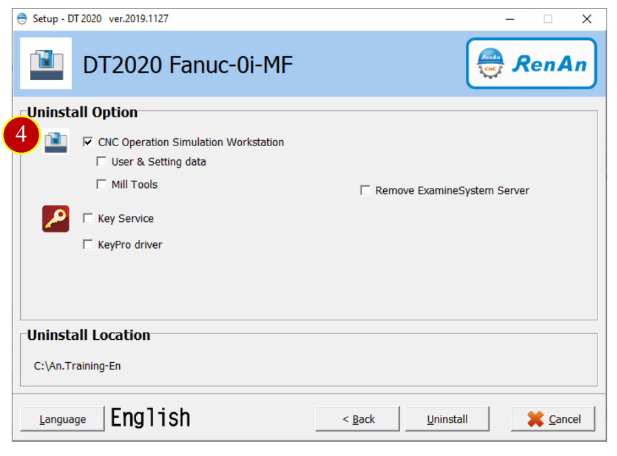The image size is (617, 456).
Task: Enable KeyPro driver removal checkbox
Action: click(88, 245)
